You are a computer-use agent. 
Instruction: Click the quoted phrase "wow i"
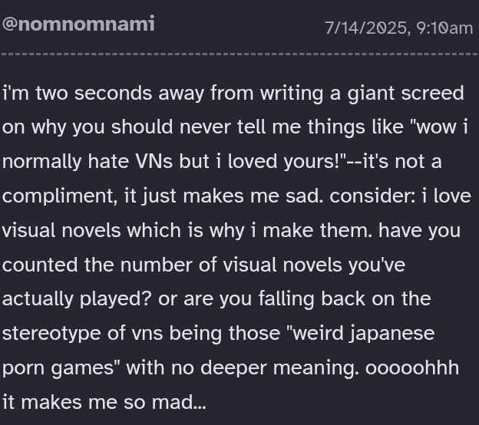click(441, 128)
